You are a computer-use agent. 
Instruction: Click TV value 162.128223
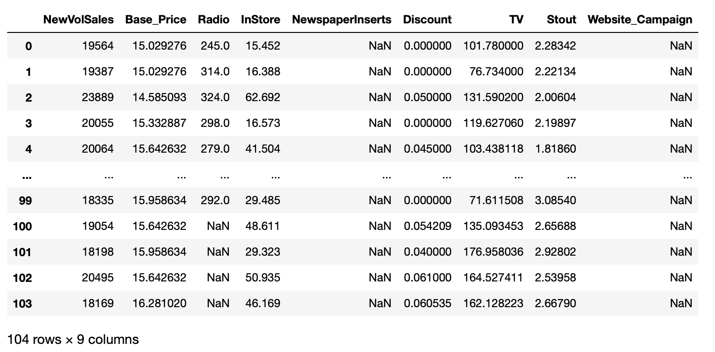(493, 303)
